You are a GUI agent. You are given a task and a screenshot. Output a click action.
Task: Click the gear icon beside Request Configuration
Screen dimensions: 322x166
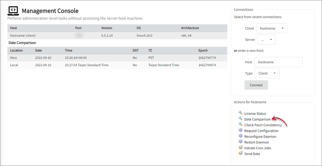240,130
